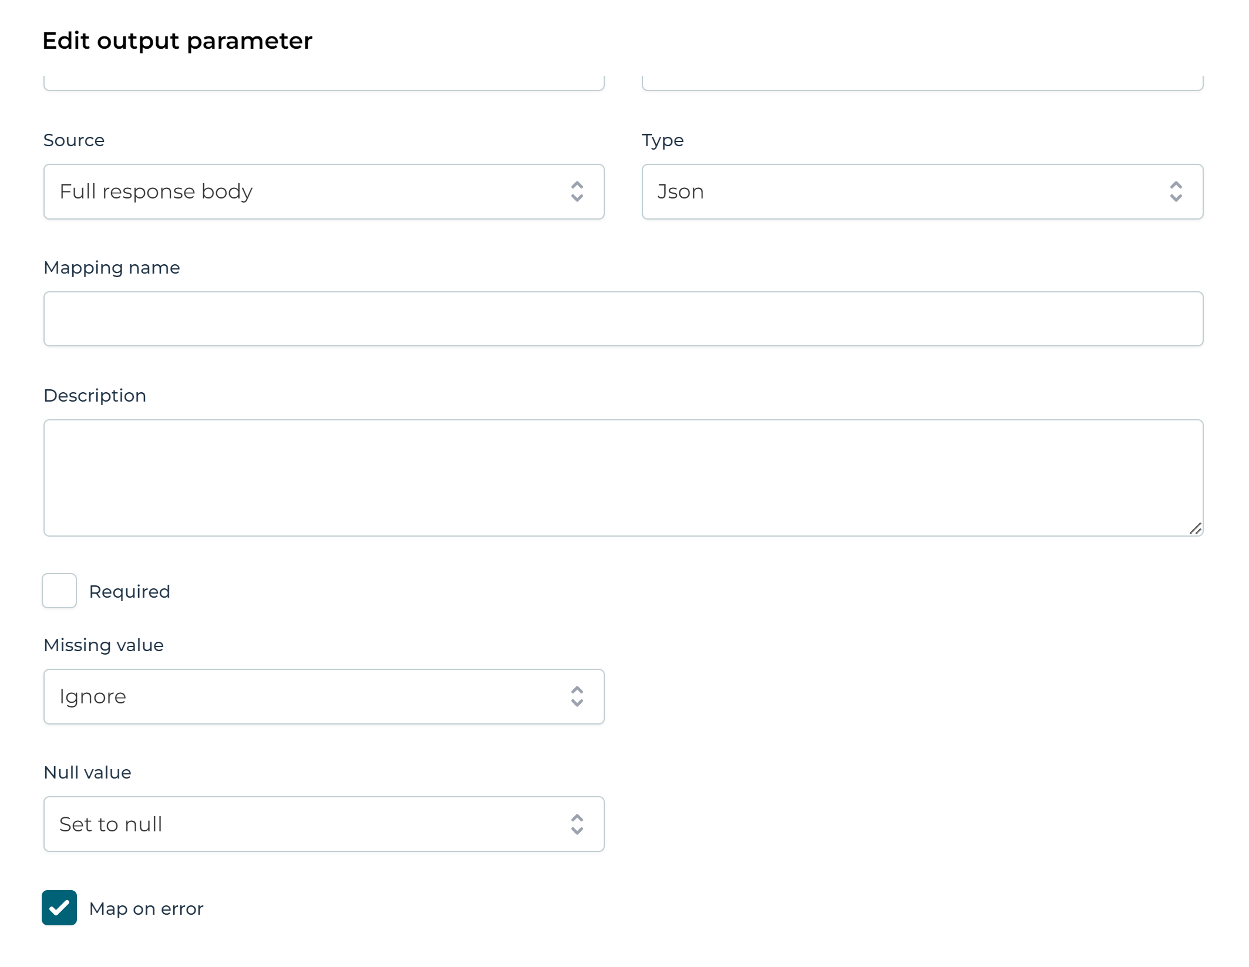Click the Description label

click(x=95, y=396)
